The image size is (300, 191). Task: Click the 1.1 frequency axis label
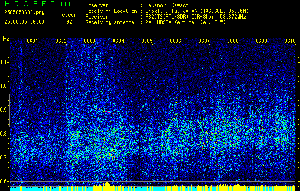tap(3, 62)
